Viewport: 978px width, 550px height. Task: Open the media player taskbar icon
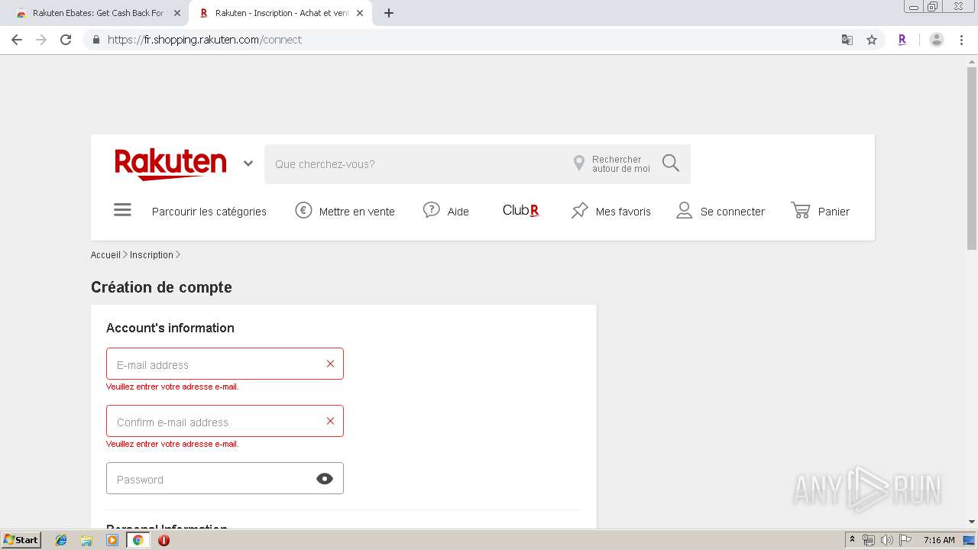point(112,540)
